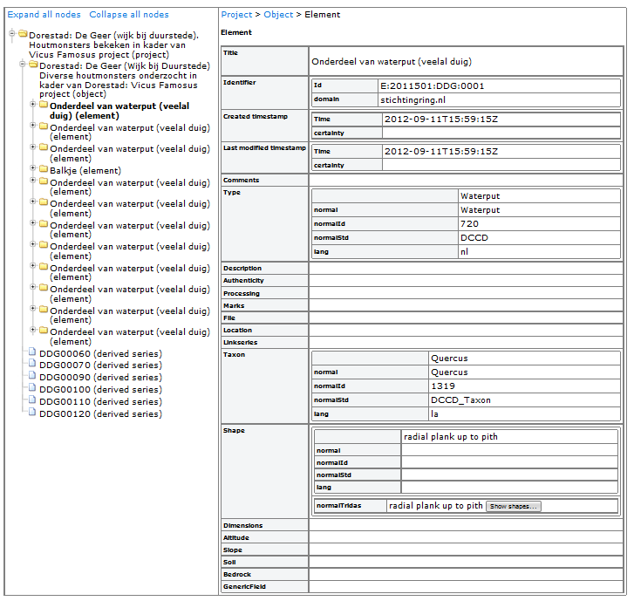
Task: Click the Description field label
Action: click(242, 269)
